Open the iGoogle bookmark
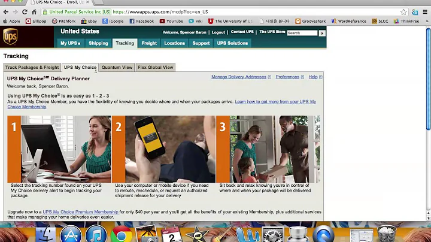This screenshot has height=242, width=431. tap(113, 21)
